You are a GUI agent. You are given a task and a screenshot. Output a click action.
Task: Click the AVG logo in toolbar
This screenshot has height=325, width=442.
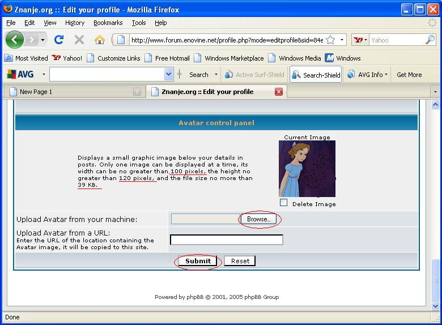point(20,75)
